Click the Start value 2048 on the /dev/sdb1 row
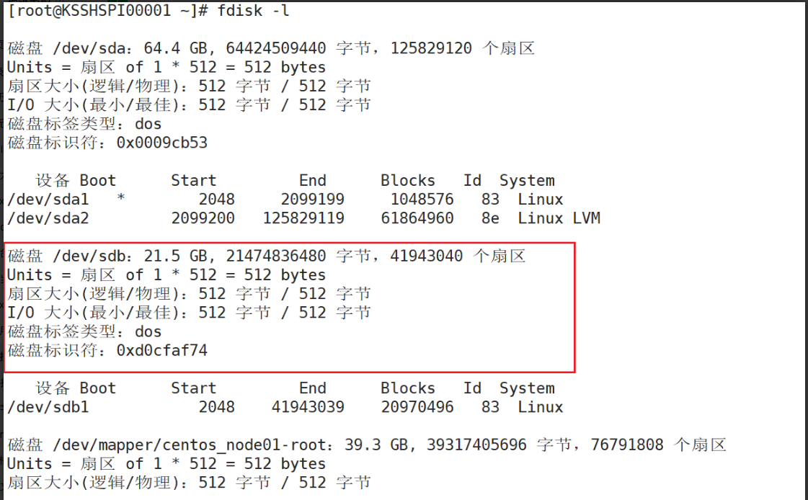 click(x=216, y=407)
